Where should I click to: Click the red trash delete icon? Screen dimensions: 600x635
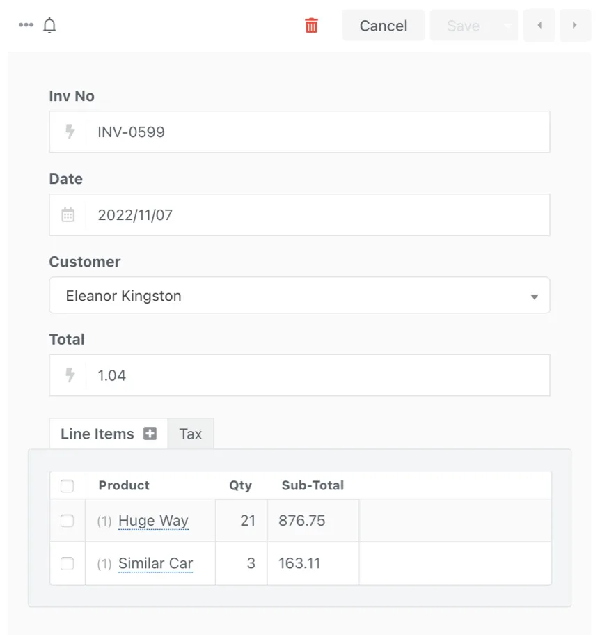(x=311, y=26)
